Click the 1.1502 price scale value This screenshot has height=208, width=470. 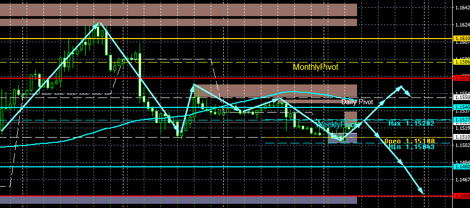pyautogui.click(x=463, y=145)
